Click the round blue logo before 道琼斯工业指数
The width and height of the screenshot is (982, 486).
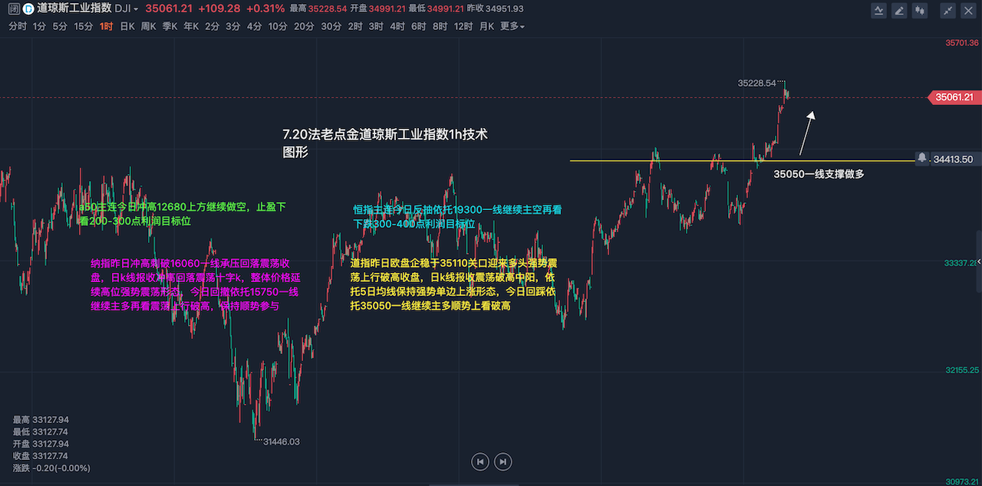coord(28,9)
